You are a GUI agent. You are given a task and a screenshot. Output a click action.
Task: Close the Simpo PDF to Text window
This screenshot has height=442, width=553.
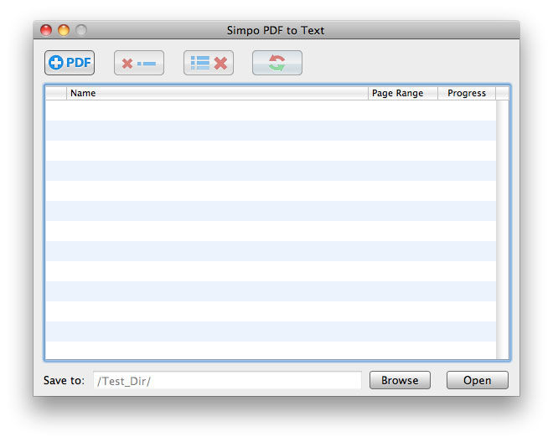[46, 30]
